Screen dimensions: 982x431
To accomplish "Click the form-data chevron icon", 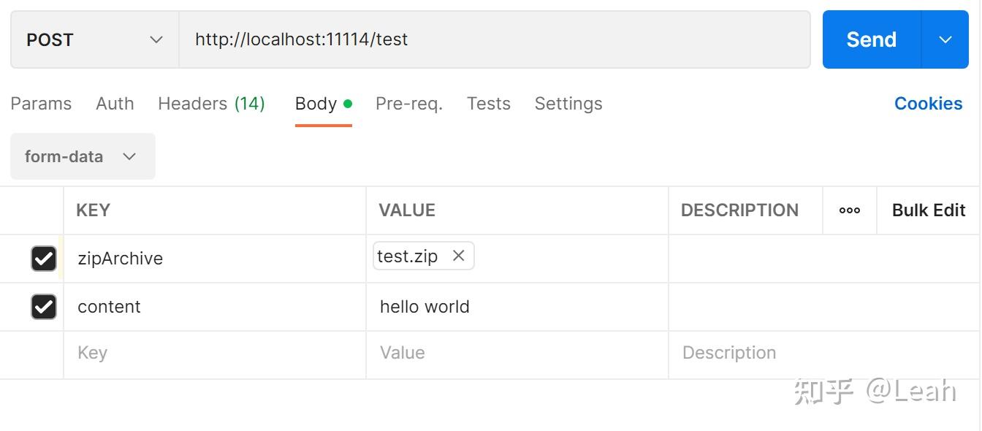I will click(129, 156).
